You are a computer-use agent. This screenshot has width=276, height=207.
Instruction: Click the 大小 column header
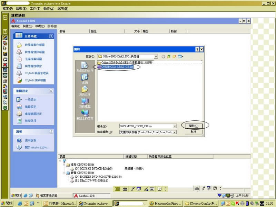tap(133, 31)
